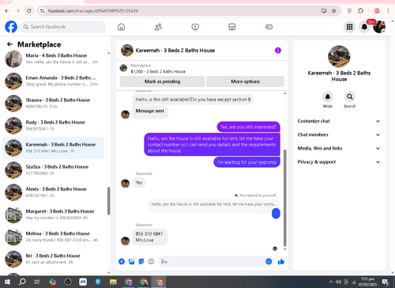Click the '856 310 6841 Mrs.Love' message bubble
Screen dimensions: 395x288
tap(149, 237)
